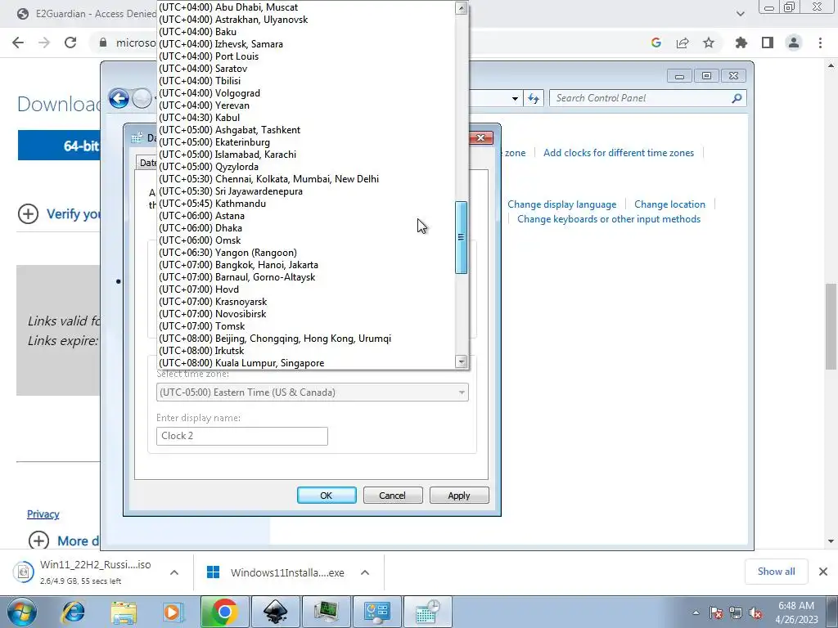Pick (UTC+05:30) Sri Jayawardenepura entry
Screen dimensions: 838x628
(306, 191)
